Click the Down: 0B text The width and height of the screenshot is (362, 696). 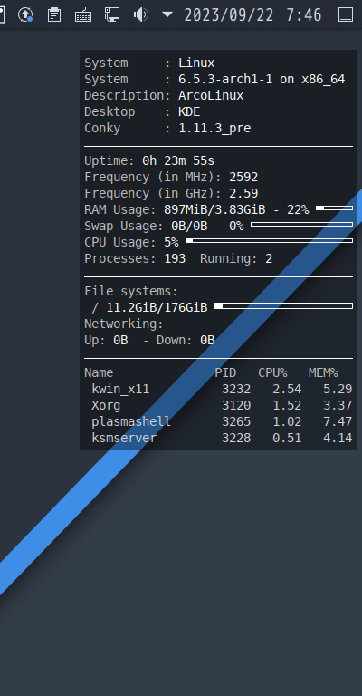coord(186,341)
